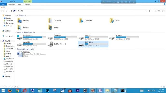Screen dimensions: 166x93
Task: Go up one level with Up arrow
Action: (11, 11)
